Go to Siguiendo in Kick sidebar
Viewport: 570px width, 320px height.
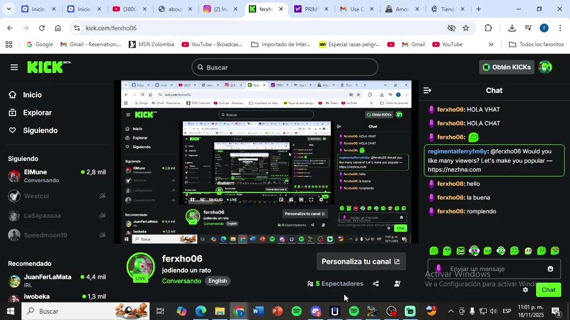[x=34, y=130]
